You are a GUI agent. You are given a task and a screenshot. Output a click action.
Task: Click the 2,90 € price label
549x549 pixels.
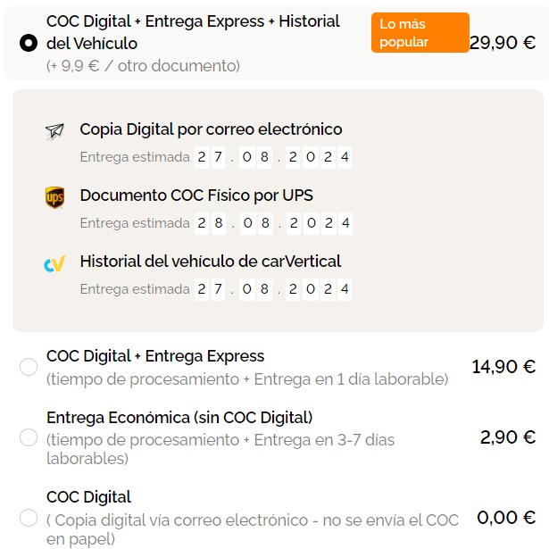coord(507,437)
